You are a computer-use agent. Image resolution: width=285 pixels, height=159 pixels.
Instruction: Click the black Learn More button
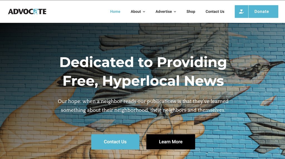click(171, 142)
